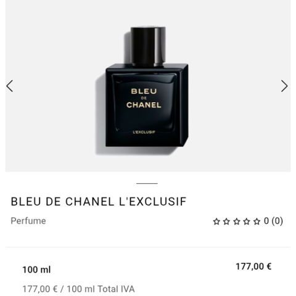The height and width of the screenshot is (296, 296).
Task: Rate one star
Action: coord(216,221)
